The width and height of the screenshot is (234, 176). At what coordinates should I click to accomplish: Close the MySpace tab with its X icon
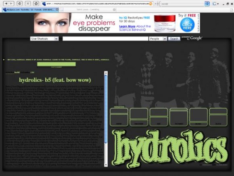pos(57,9)
